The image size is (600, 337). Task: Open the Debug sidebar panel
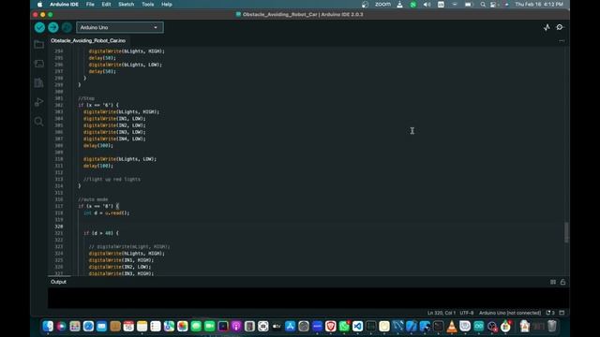click(x=38, y=102)
